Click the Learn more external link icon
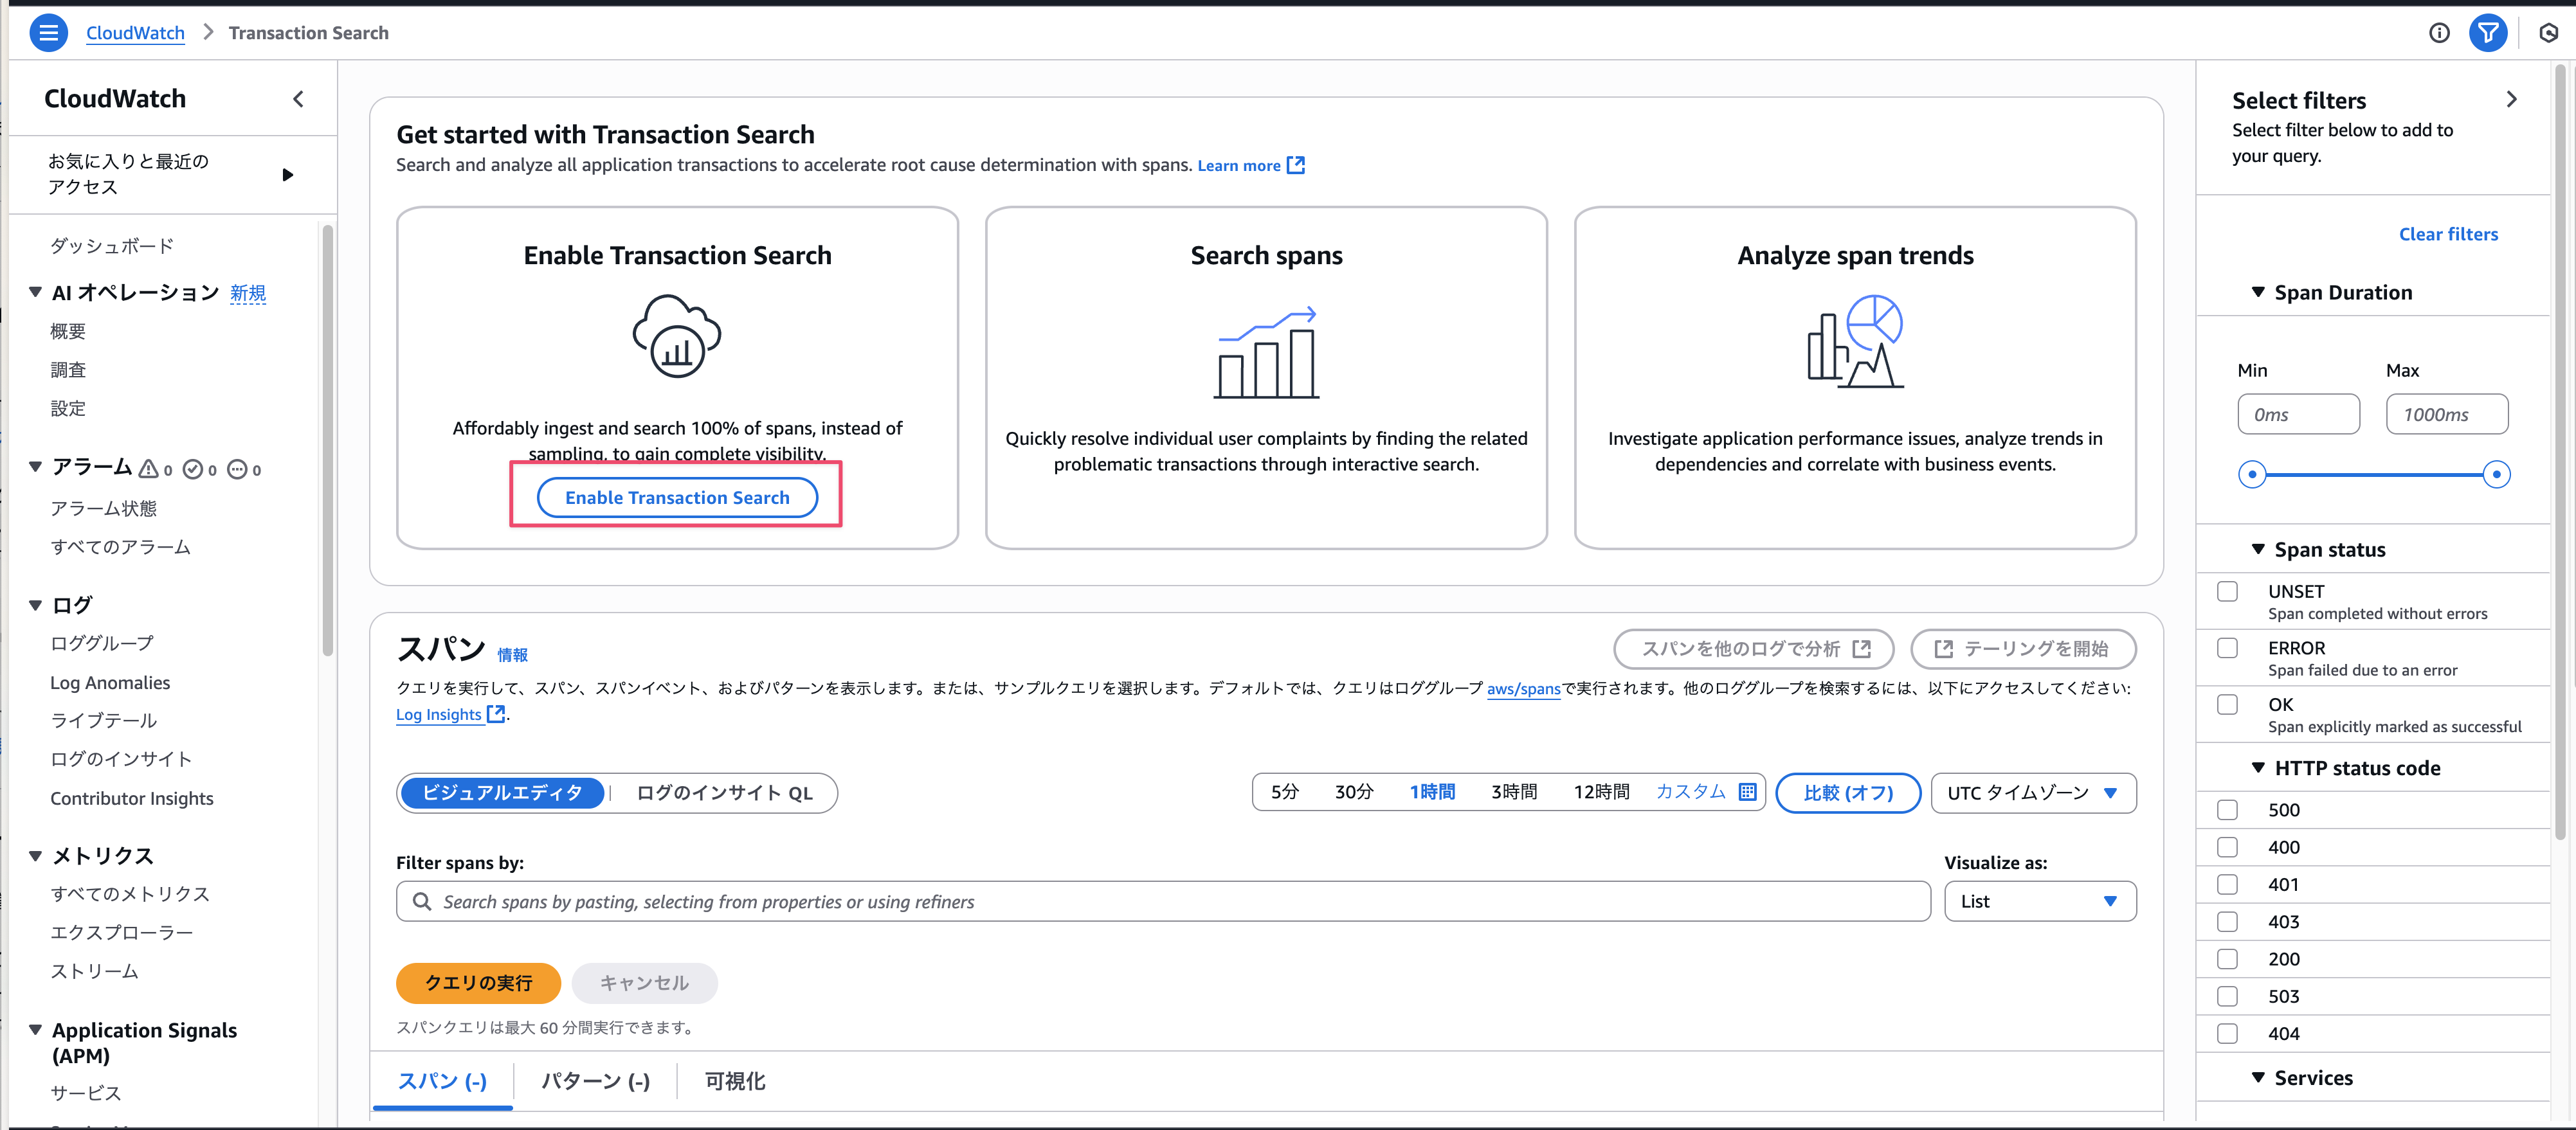2576x1130 pixels. point(1296,165)
